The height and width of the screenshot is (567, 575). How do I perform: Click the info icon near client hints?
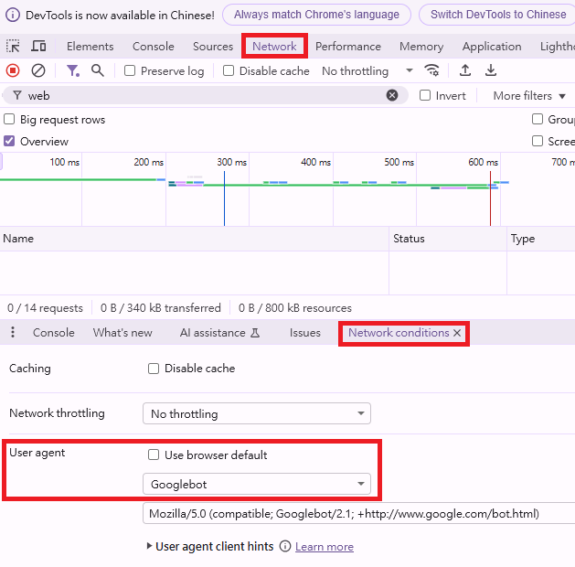[285, 546]
